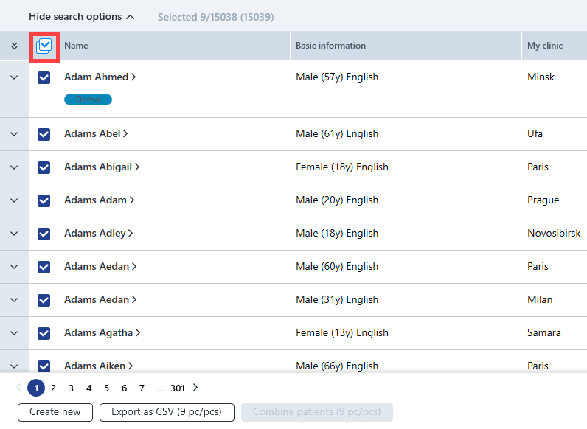587x429 pixels.
Task: Expand all rows with double-chevron icon
Action: 14,46
